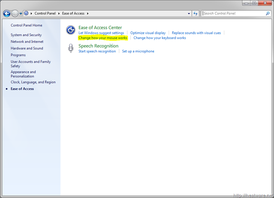Image resolution: width=274 pixels, height=198 pixels.
Task: Open Change how your keyboard works link
Action: 160,38
